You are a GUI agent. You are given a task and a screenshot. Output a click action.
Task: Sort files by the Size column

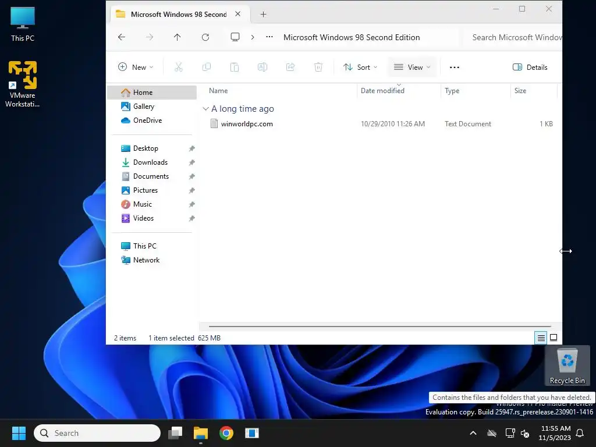coord(534,91)
